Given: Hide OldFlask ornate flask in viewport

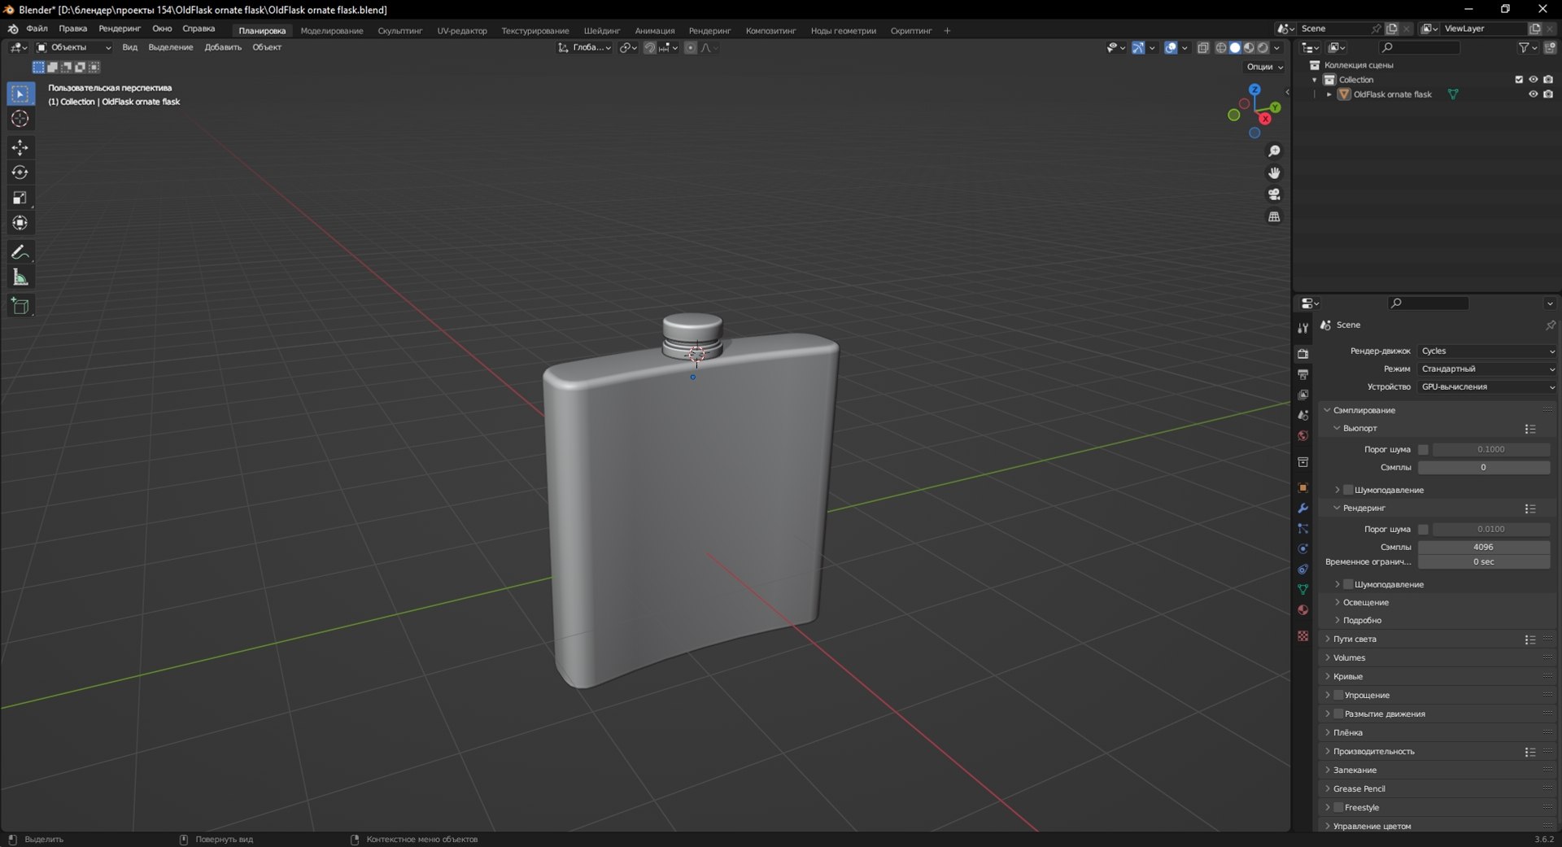Looking at the screenshot, I should coord(1534,94).
